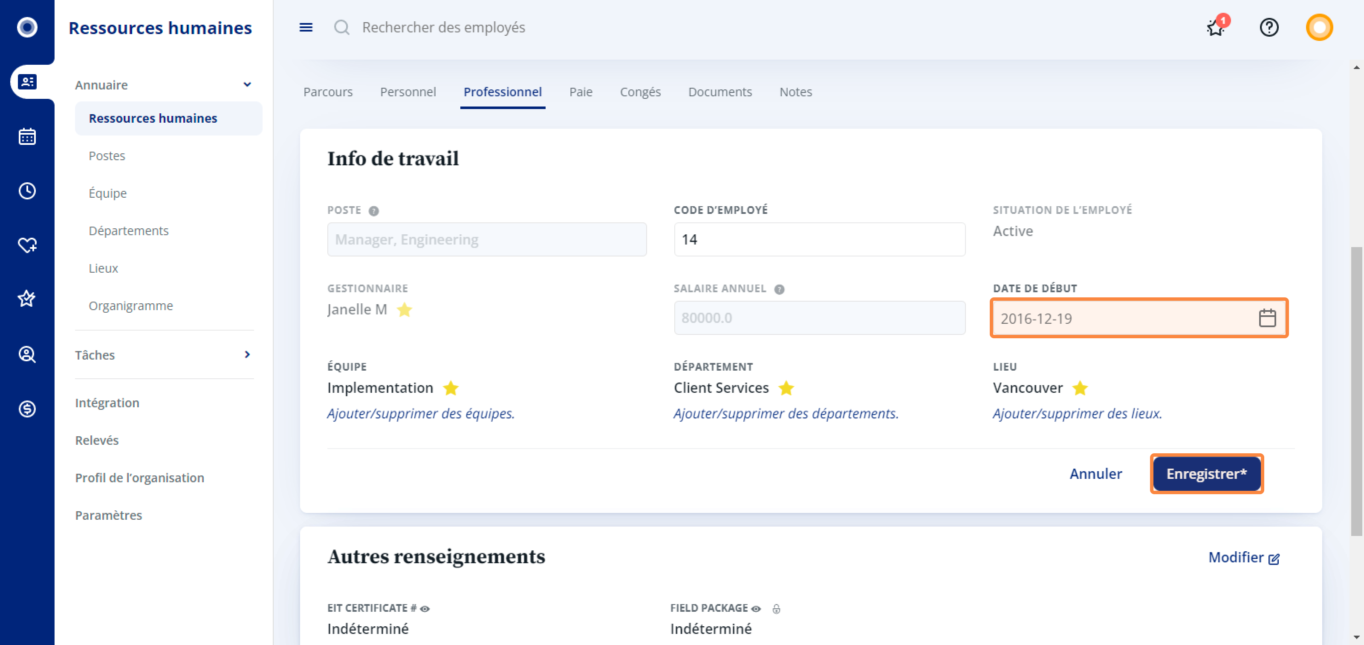Click the search magnifier icon
Viewport: 1364px width, 645px height.
342,28
